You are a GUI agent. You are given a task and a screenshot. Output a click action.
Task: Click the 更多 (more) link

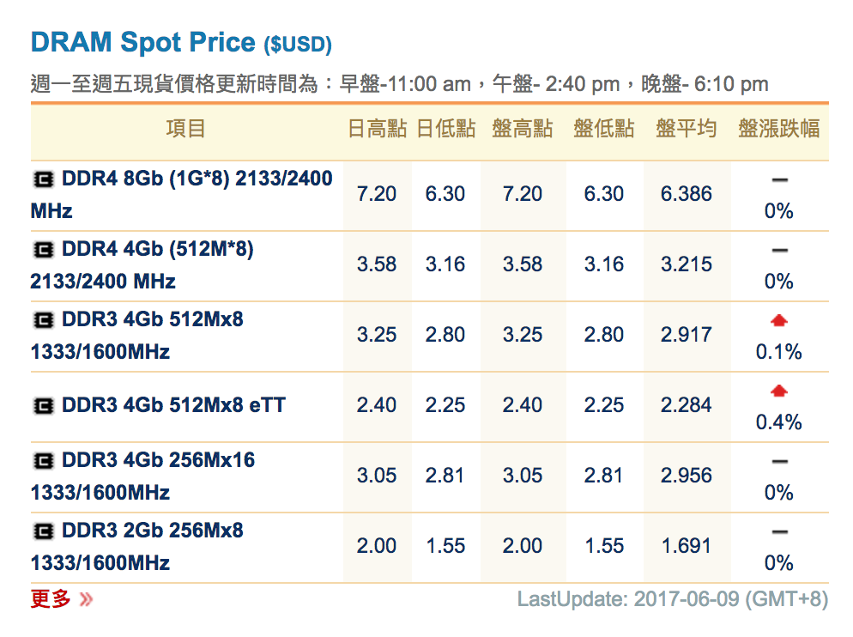pyautogui.click(x=51, y=598)
